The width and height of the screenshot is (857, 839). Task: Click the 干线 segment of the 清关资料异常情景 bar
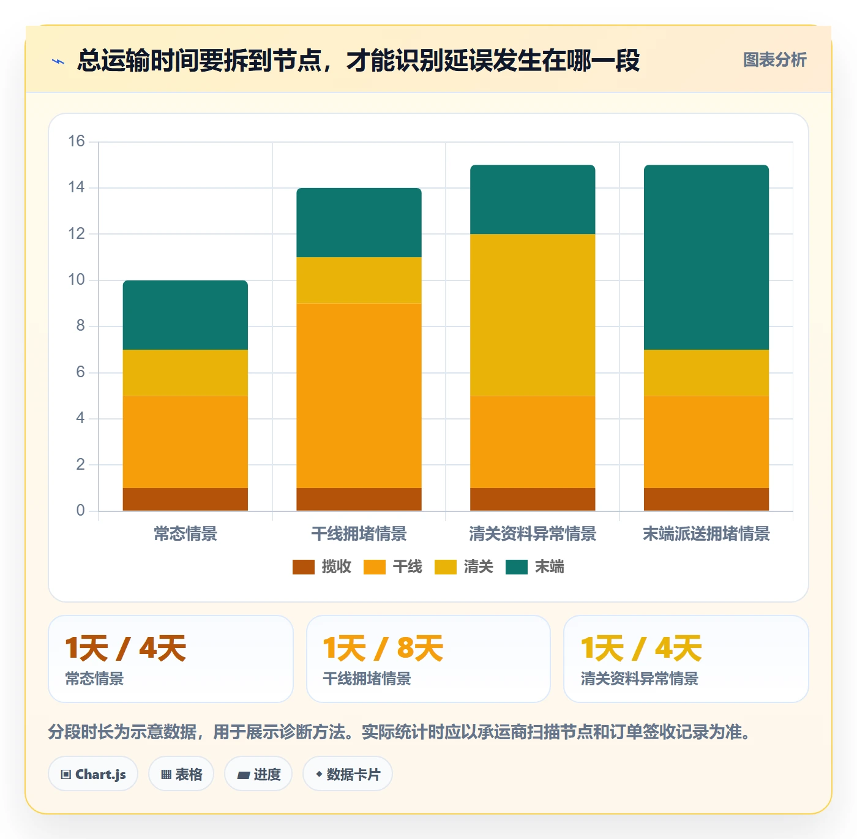pos(533,442)
